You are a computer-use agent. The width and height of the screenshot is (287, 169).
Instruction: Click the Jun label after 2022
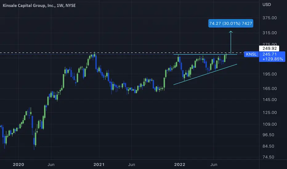click(214, 165)
